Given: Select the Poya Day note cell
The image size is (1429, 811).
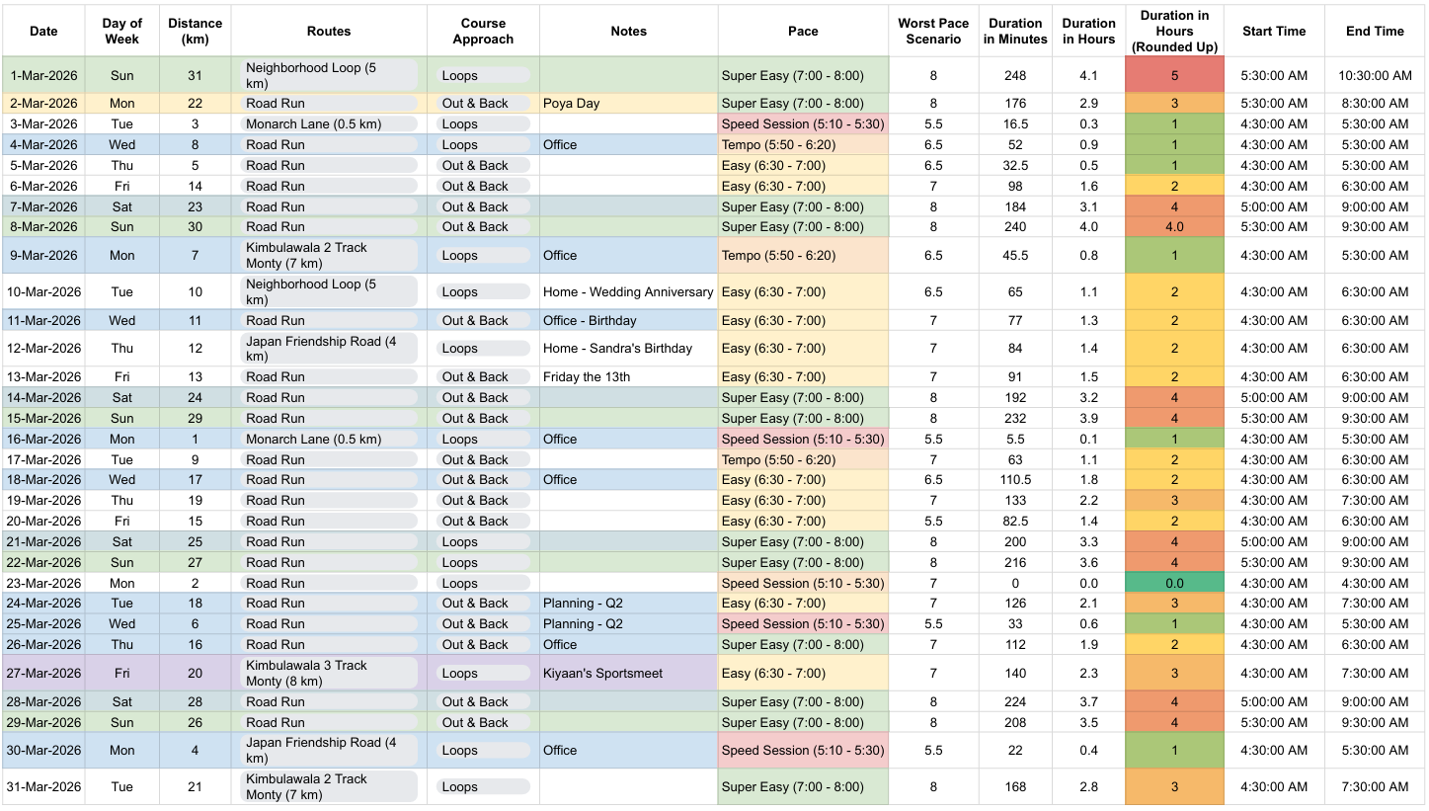Looking at the screenshot, I should [x=628, y=104].
